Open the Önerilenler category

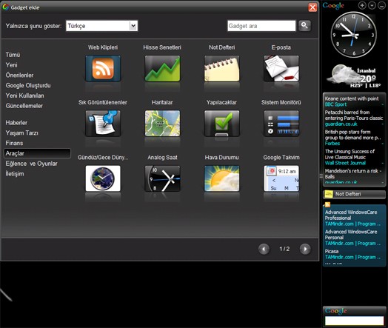click(19, 76)
